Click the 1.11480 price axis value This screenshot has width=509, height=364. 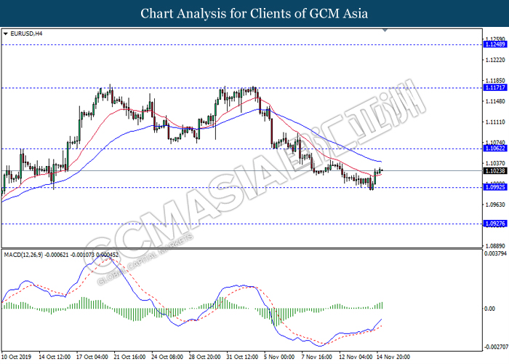point(495,101)
